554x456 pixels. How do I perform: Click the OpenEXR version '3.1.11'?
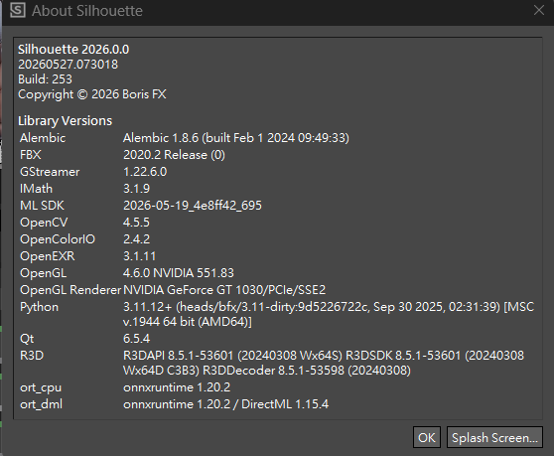pos(139,256)
